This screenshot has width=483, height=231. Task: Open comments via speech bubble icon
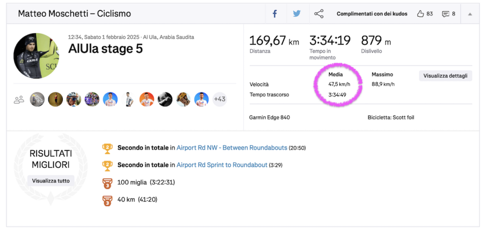tap(445, 14)
